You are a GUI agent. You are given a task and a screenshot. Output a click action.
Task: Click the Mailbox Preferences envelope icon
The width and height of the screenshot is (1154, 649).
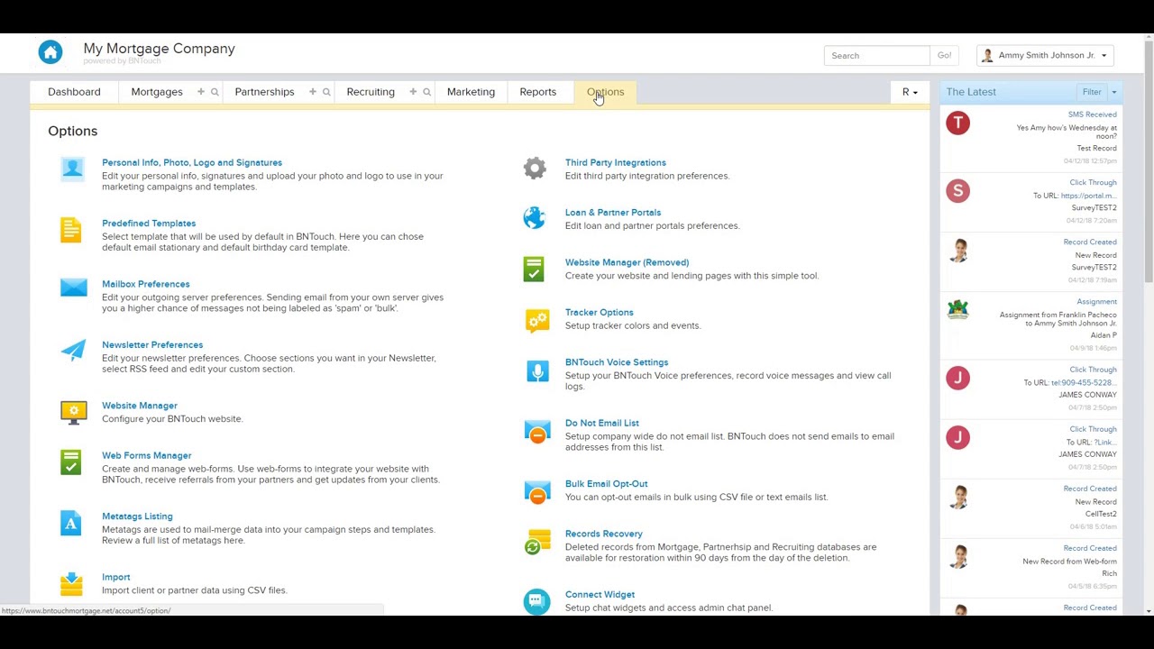73,288
